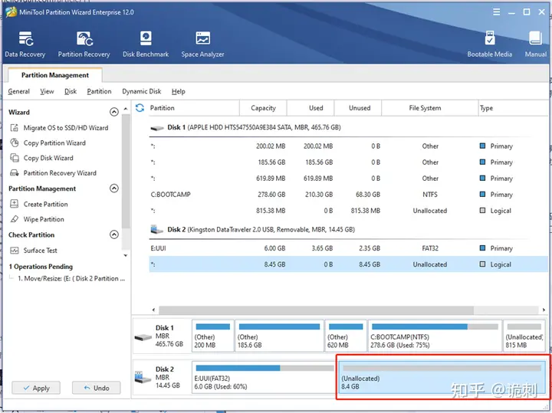Image resolution: width=552 pixels, height=413 pixels.
Task: Open the Help menu
Action: click(178, 91)
